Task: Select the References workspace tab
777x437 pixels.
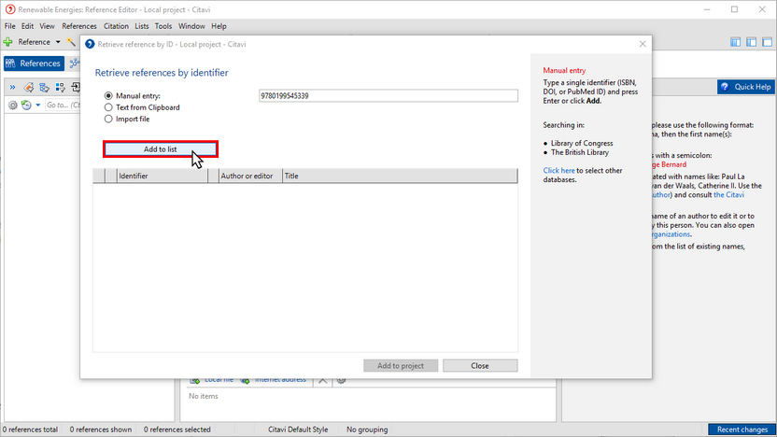Action: (34, 63)
